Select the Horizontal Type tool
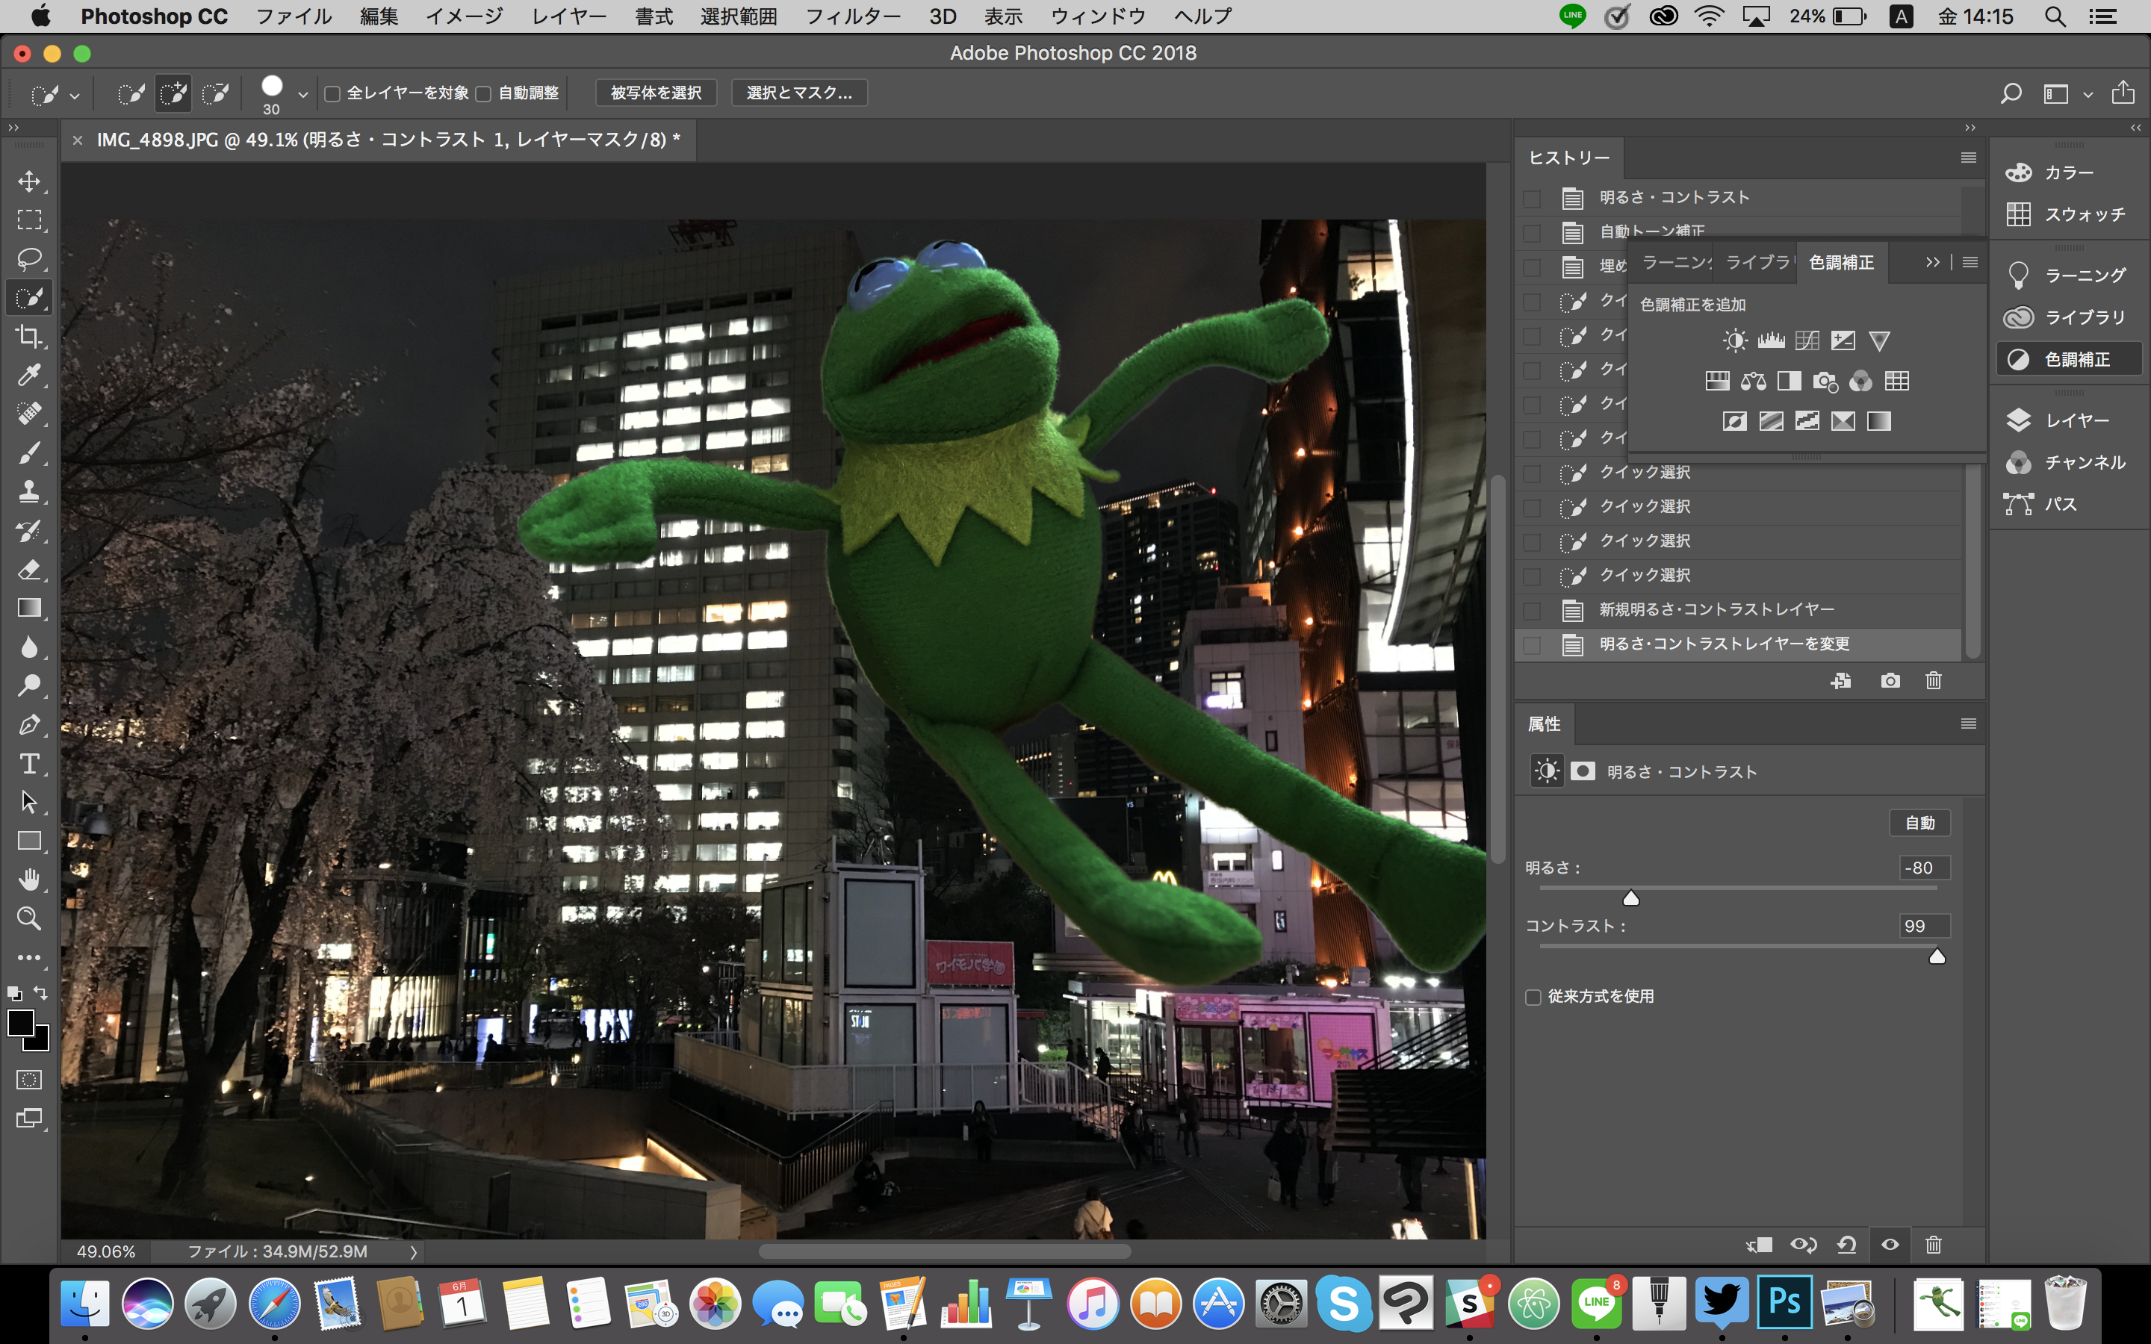Screen dimensions: 2151x1344 click(29, 764)
